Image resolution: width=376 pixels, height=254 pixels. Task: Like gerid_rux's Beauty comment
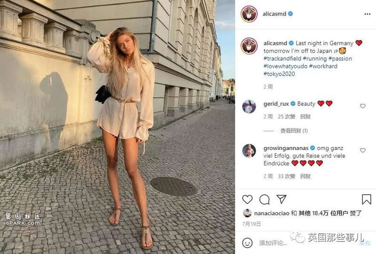click(x=362, y=106)
